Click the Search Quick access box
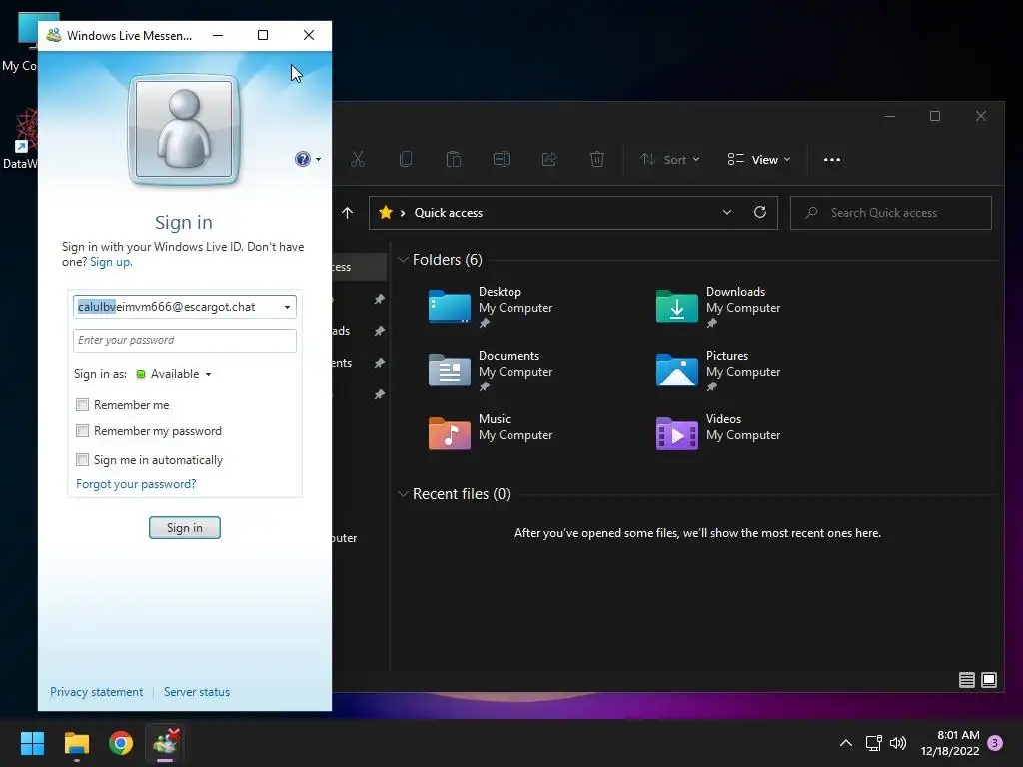Screen dimensions: 1023x767 (x=890, y=213)
